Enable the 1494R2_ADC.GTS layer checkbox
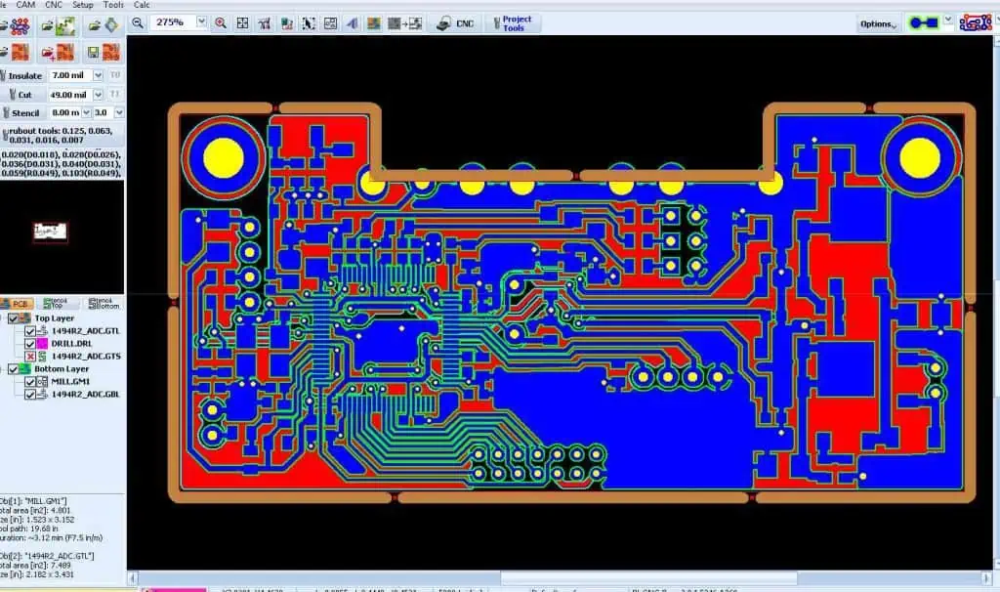 (30, 357)
